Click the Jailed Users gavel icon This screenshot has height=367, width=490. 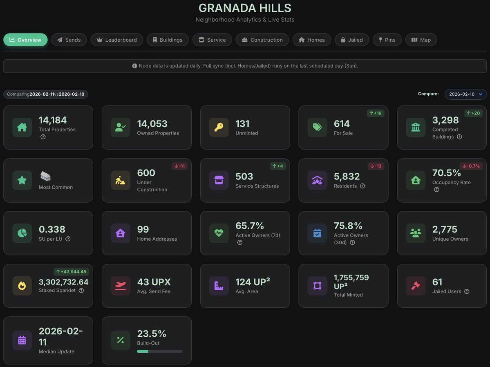coord(416,286)
